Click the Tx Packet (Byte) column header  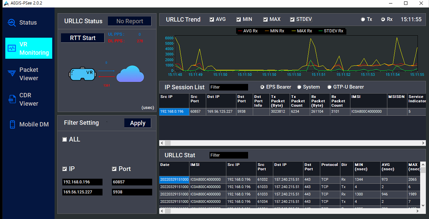(279, 101)
